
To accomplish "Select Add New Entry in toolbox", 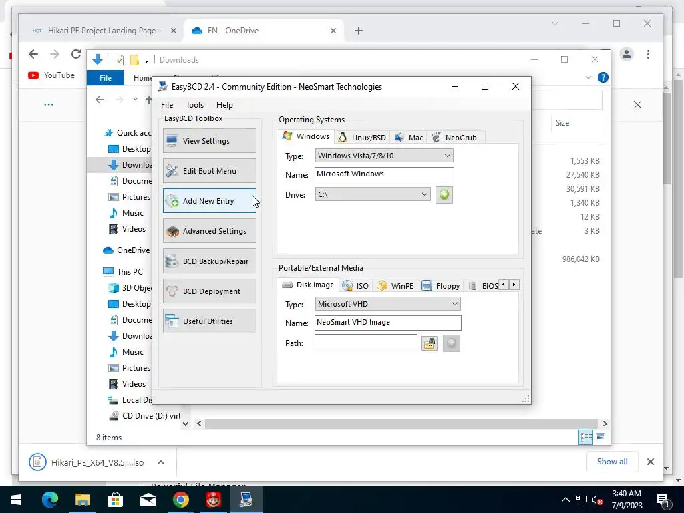I will 209,201.
